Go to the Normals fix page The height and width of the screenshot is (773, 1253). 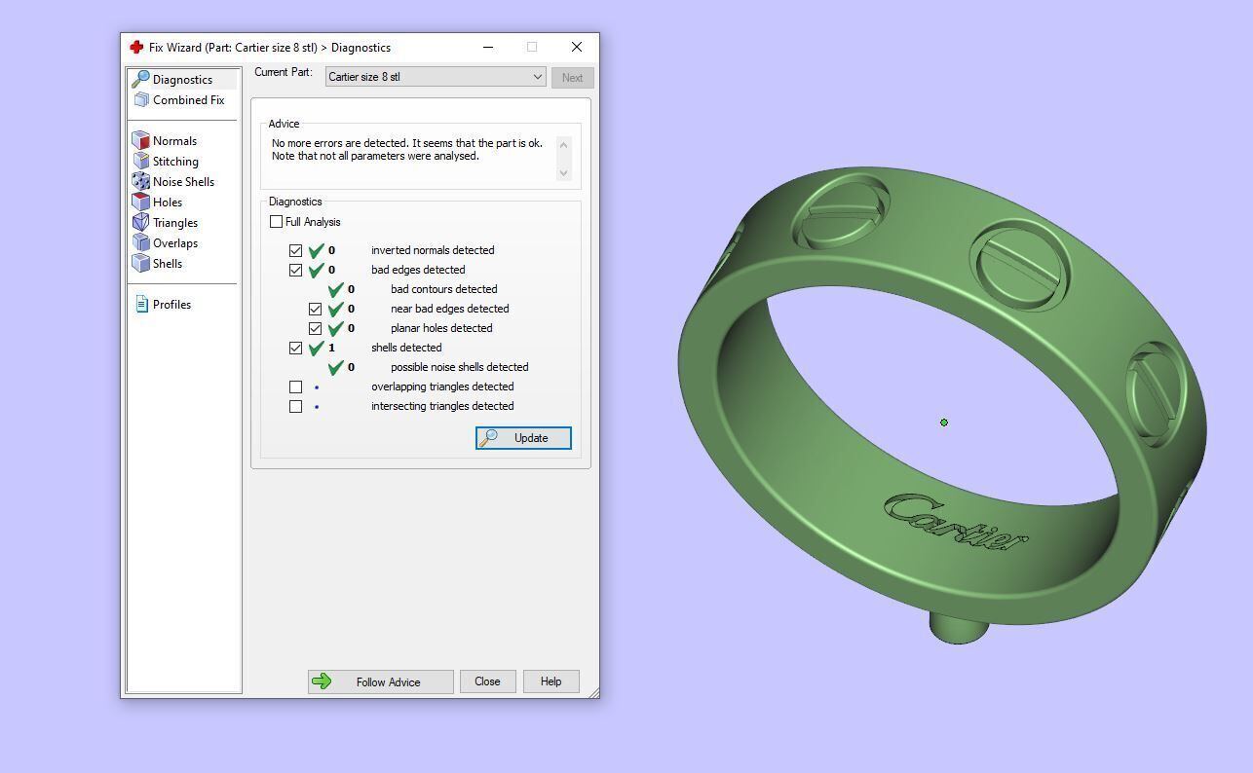174,141
